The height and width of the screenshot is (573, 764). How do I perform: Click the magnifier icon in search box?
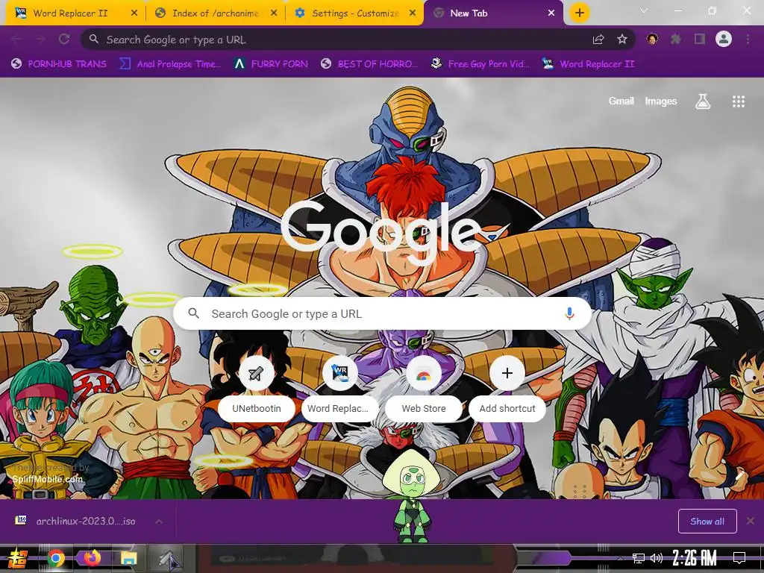point(193,313)
